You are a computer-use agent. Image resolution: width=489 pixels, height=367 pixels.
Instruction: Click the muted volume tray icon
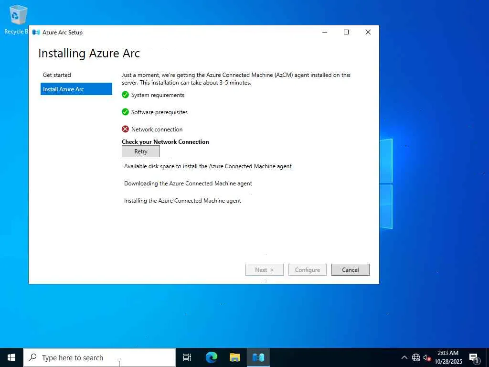[426, 357]
